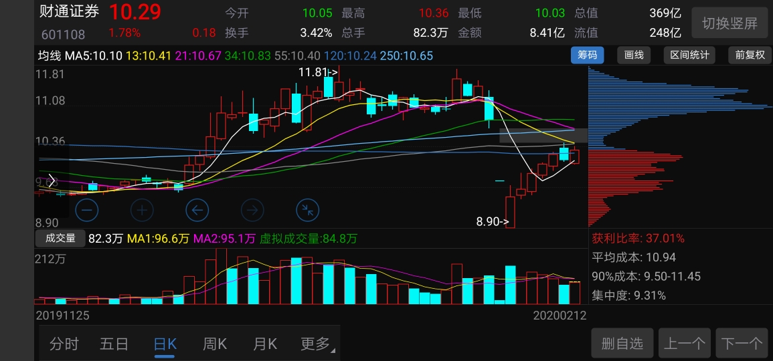This screenshot has height=361, width=773.
Task: Move chart left with back arrow icon
Action: [197, 211]
